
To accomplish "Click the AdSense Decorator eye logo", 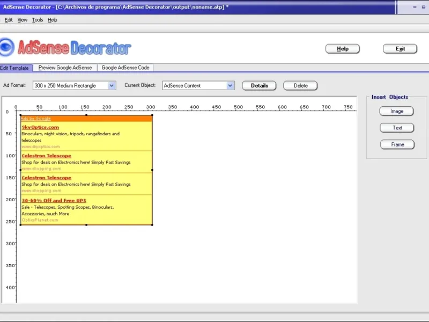I will point(7,47).
